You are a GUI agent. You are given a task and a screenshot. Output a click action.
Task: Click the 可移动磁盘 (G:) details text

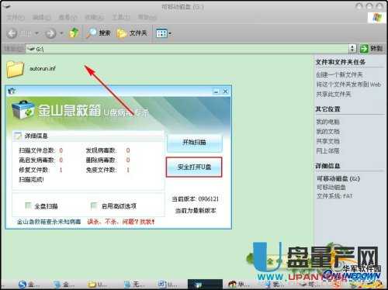(x=338, y=178)
